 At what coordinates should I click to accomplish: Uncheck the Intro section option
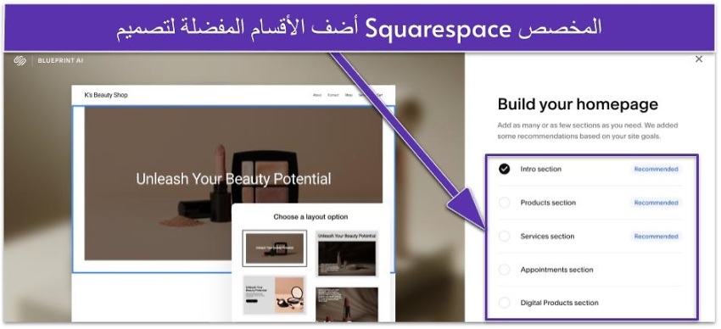tap(505, 169)
